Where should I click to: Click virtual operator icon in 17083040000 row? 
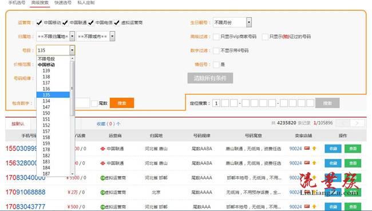click(x=102, y=178)
